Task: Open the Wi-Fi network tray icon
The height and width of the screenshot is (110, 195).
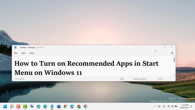Action: [169, 106]
